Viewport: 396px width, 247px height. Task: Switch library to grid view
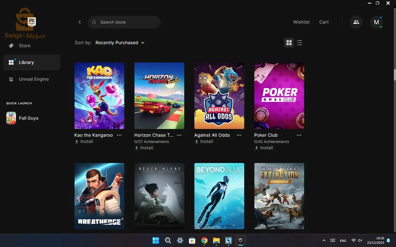(289, 43)
